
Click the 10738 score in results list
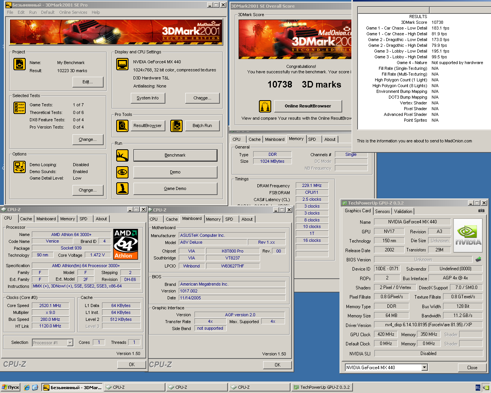click(437, 22)
